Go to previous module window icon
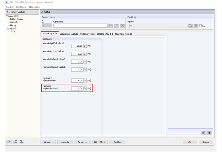This screenshot has width=222, height=159. 15,142
